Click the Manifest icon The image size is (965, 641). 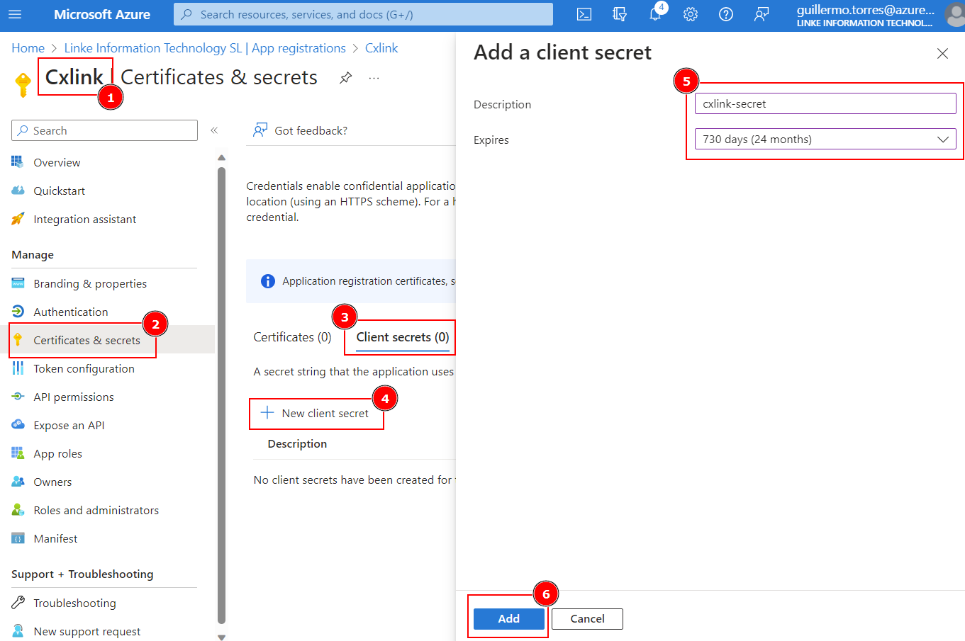point(18,538)
